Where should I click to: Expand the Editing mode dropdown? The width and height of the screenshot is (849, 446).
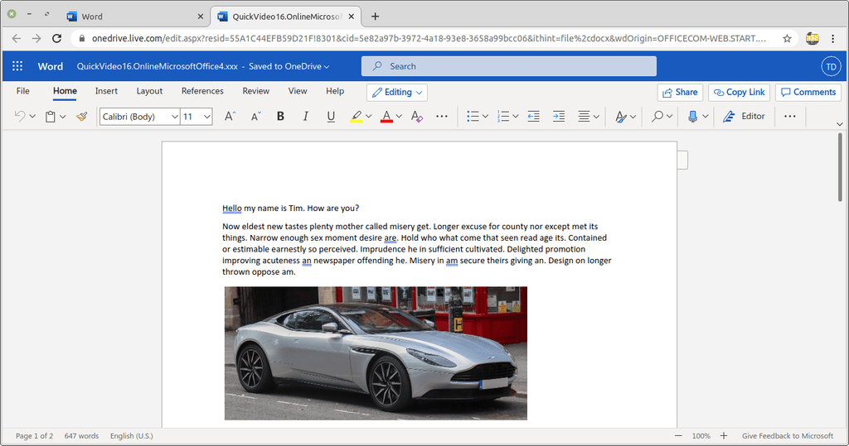[397, 92]
